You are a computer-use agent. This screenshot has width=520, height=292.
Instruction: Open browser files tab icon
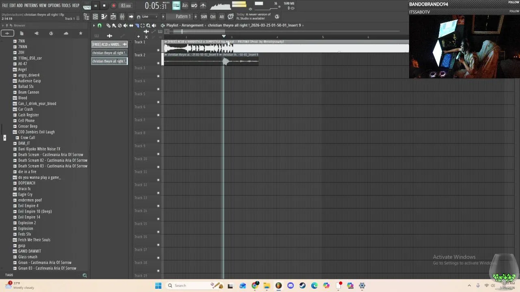(22, 33)
